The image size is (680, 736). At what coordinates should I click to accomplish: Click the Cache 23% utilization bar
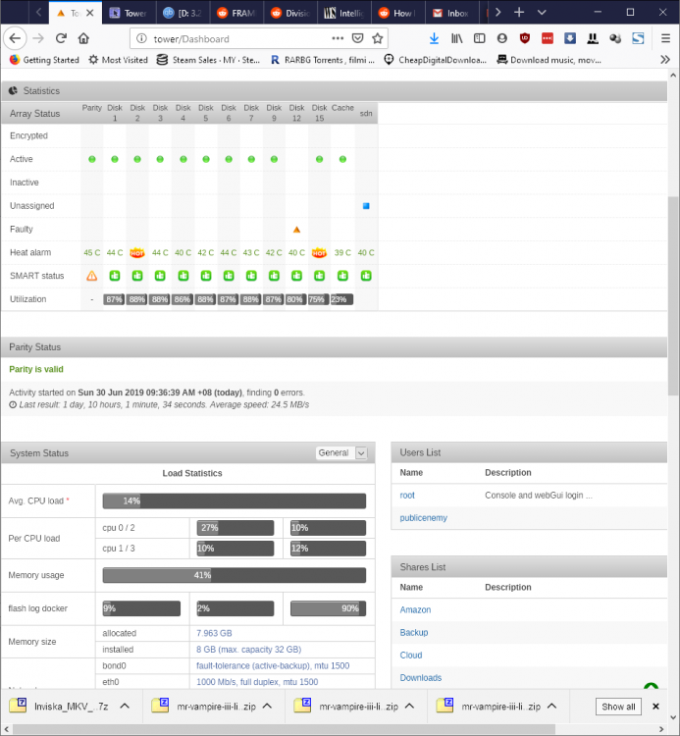point(342,299)
